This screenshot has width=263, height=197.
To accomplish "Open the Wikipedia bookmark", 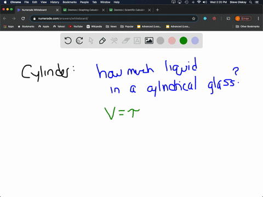I will [x=94, y=26].
